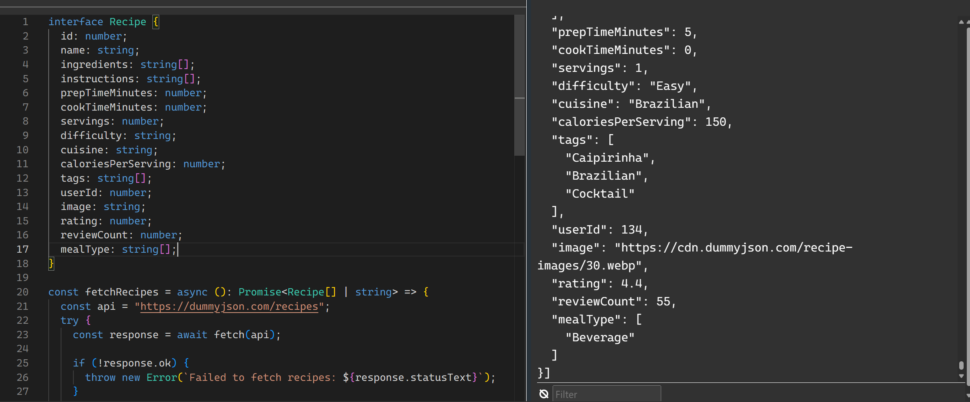The height and width of the screenshot is (402, 970).
Task: Click the closing brace on line 18
Action: (51, 264)
